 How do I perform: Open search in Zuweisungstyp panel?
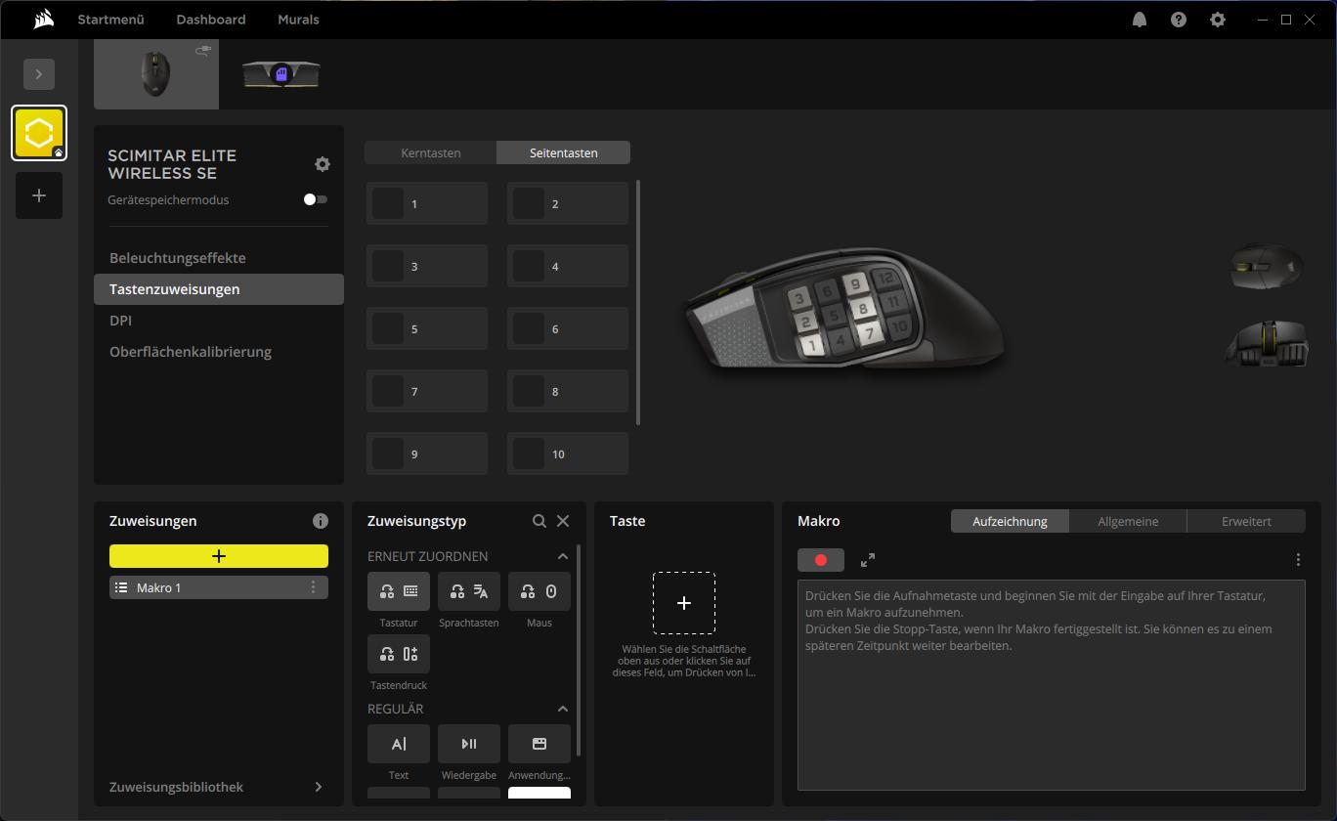pyautogui.click(x=539, y=521)
